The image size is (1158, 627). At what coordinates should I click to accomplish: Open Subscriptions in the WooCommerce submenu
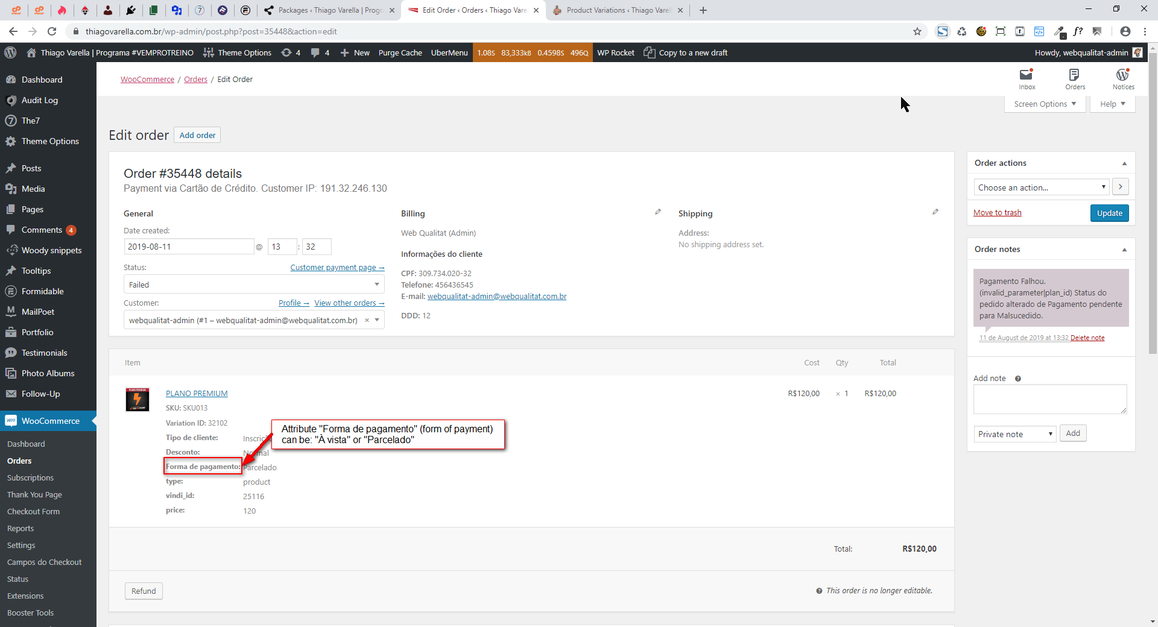pos(30,477)
